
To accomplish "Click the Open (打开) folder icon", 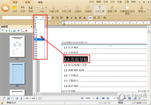I will [x=15, y=8].
